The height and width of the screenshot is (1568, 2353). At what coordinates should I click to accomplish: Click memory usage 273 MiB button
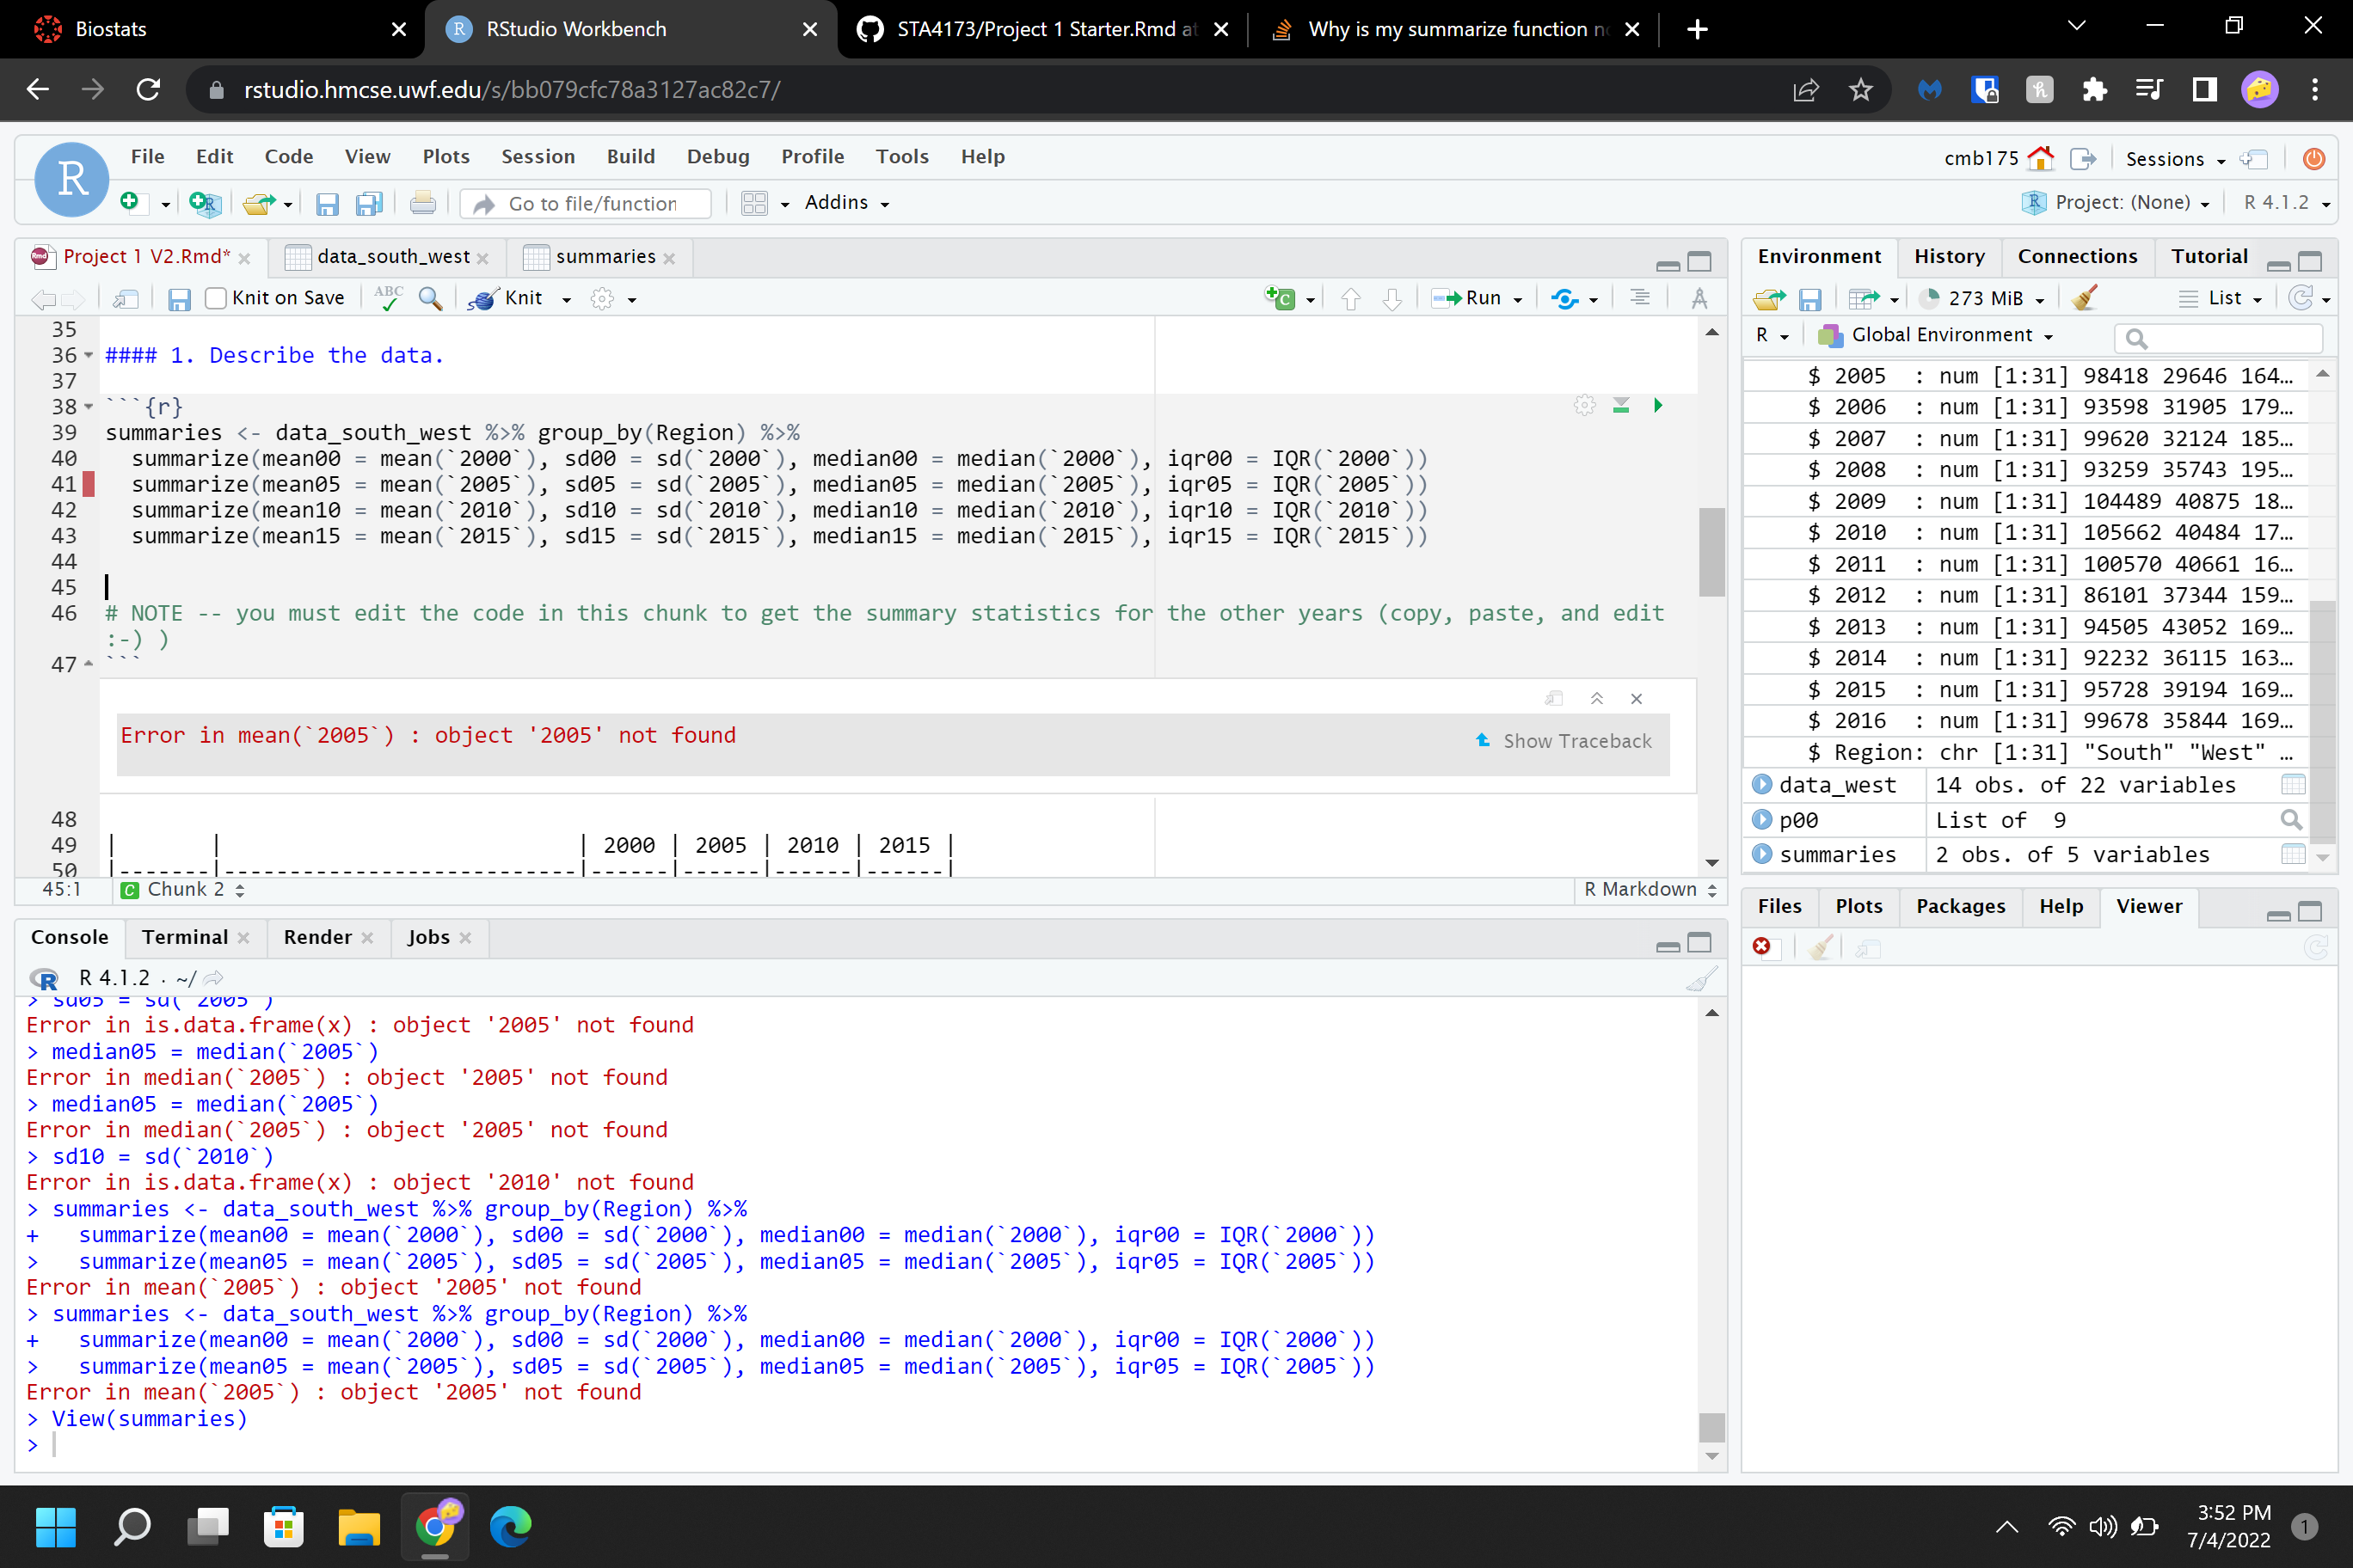click(1981, 298)
